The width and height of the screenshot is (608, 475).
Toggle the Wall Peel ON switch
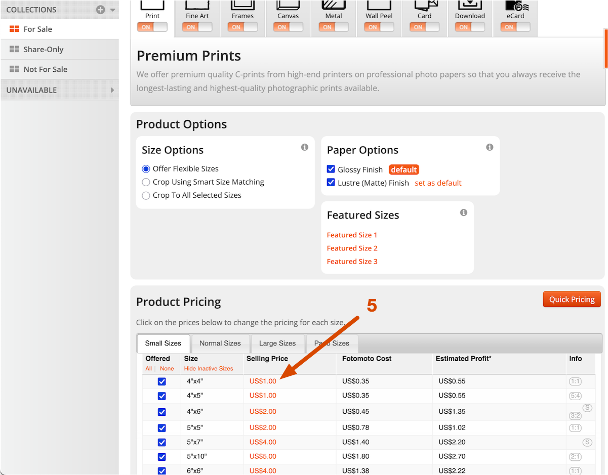tap(379, 27)
